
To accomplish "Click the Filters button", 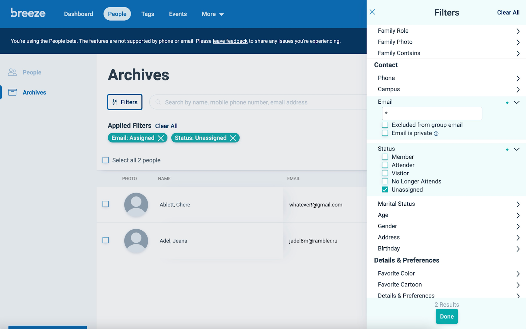I will click(x=125, y=102).
